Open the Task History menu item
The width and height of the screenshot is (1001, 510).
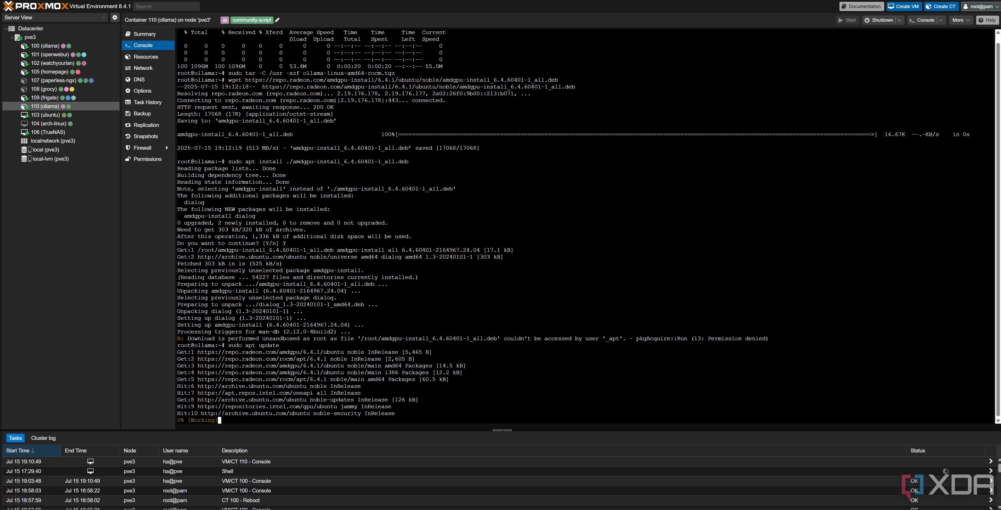(148, 102)
